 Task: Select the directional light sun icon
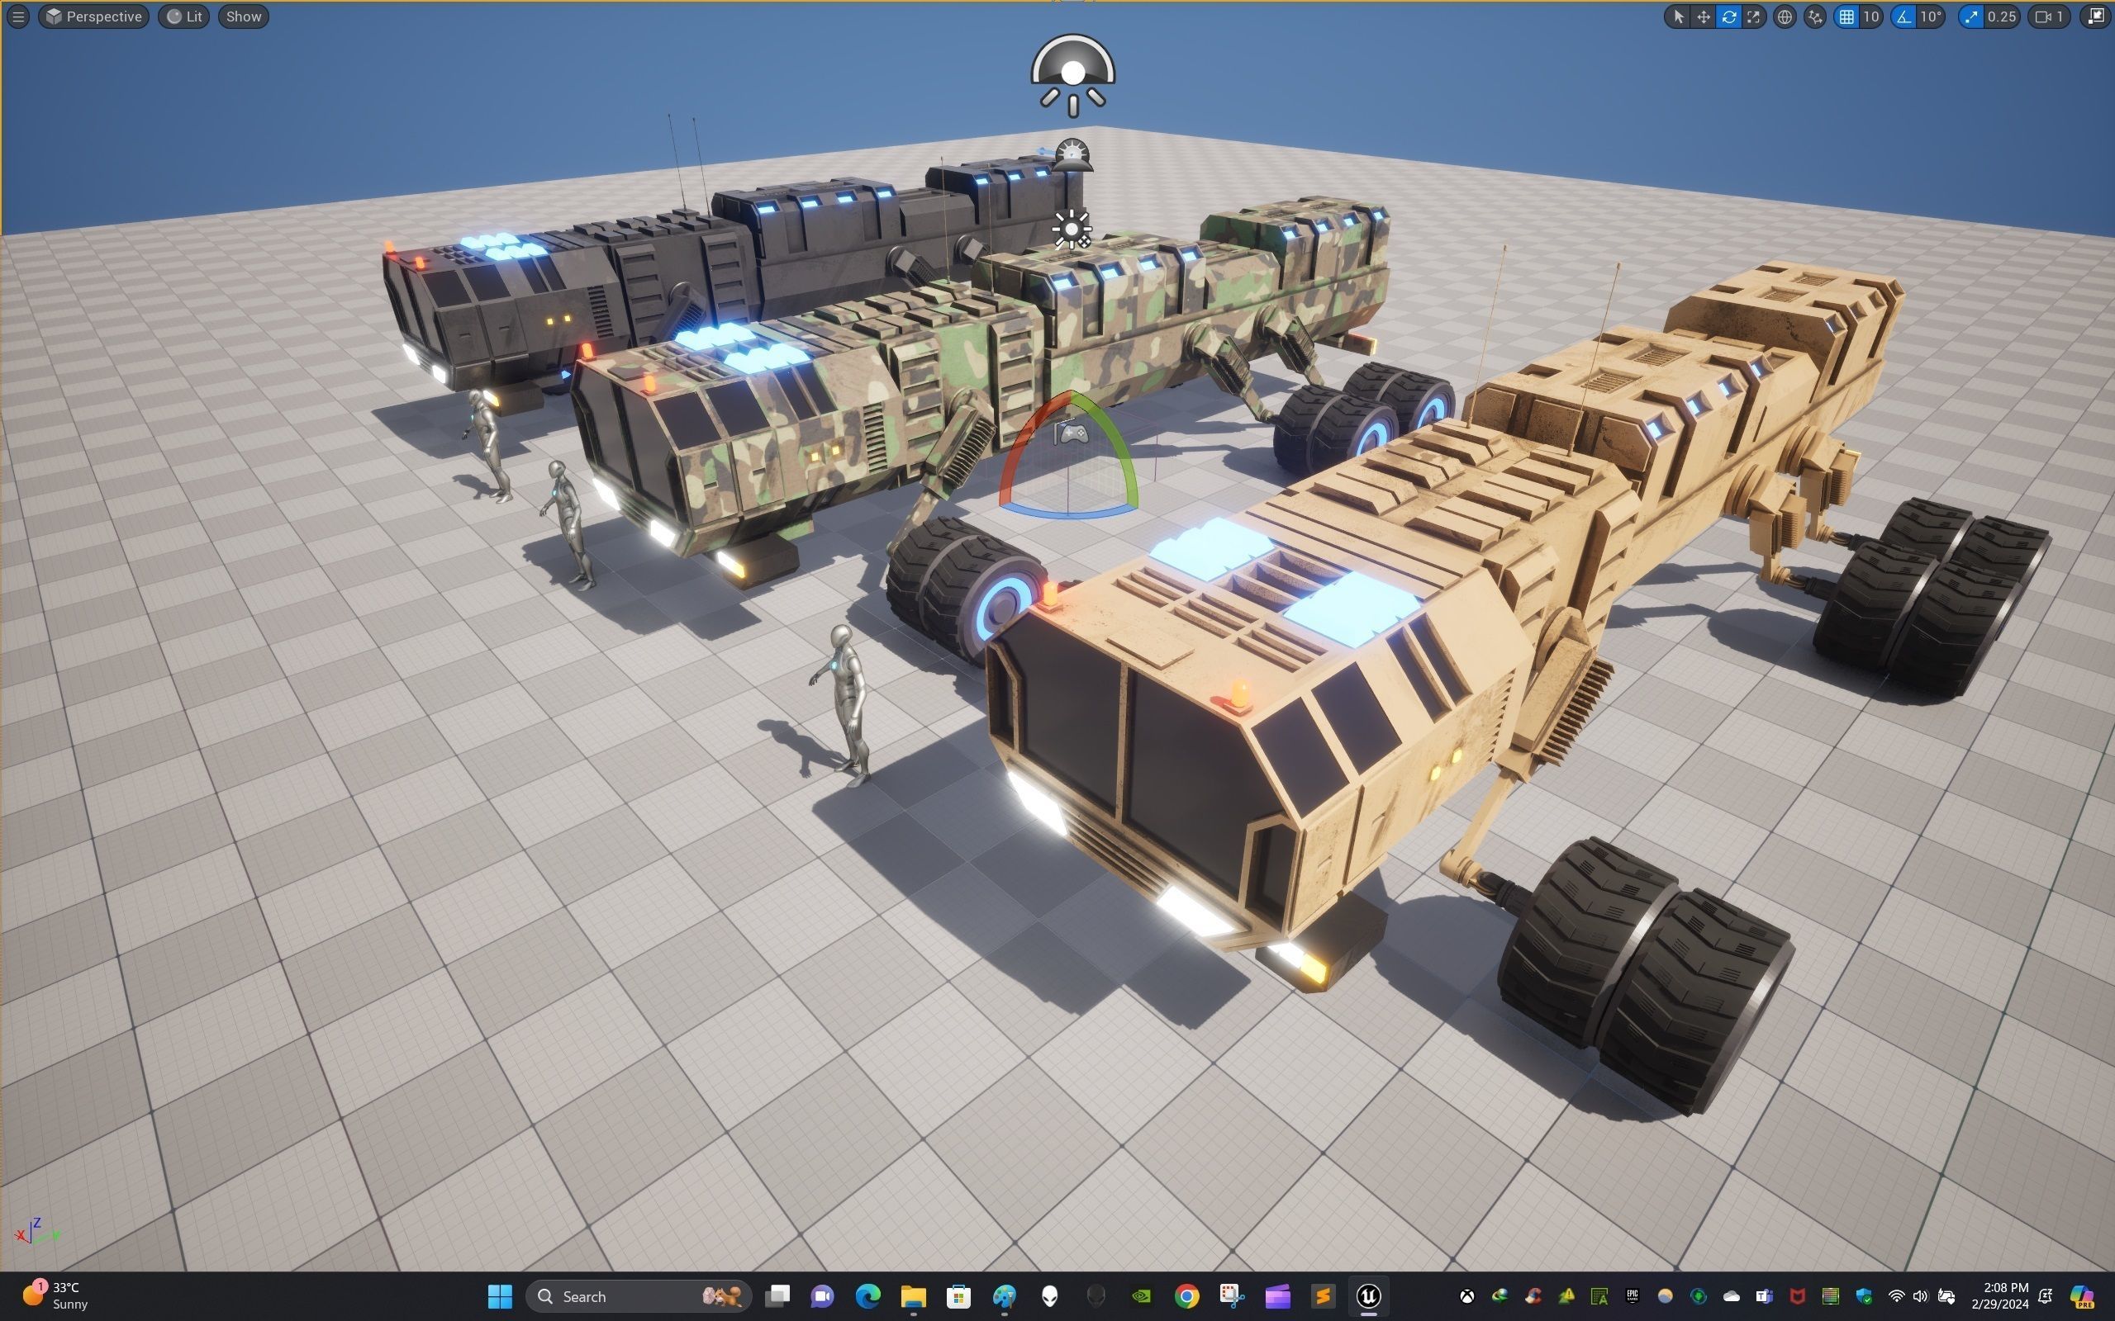coord(1072,230)
